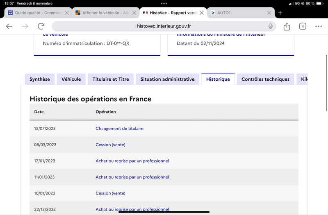Click the 10/01/2023 date cell
Image resolution: width=328 pixels, height=215 pixels.
click(x=45, y=193)
